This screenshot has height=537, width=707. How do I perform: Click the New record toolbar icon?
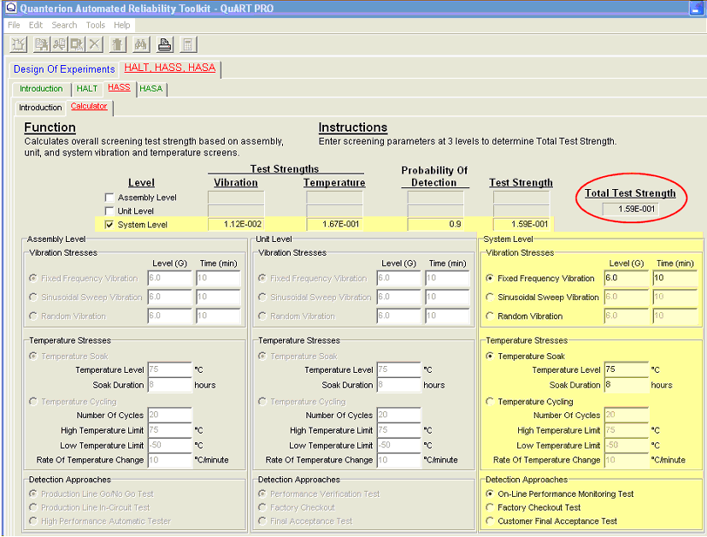pos(19,44)
